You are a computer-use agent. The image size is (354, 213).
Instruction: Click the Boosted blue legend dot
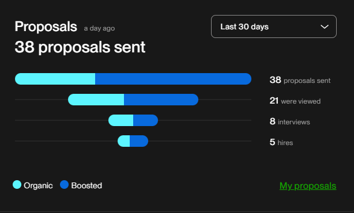point(65,185)
